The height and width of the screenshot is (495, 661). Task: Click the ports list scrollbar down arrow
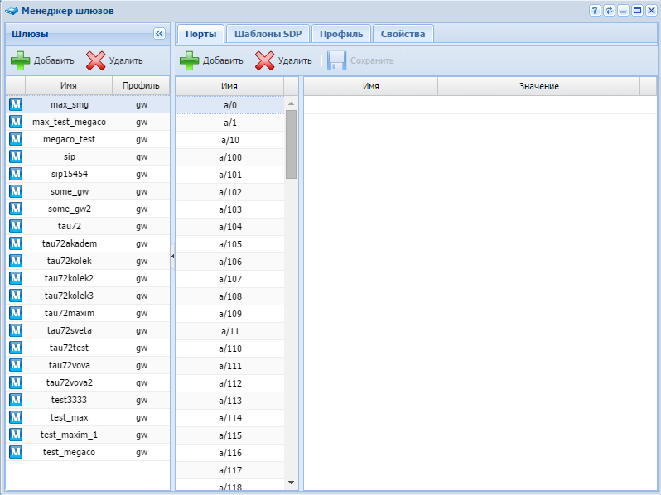291,482
